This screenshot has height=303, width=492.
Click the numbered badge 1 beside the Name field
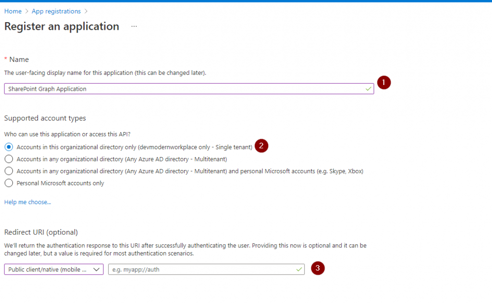[383, 83]
